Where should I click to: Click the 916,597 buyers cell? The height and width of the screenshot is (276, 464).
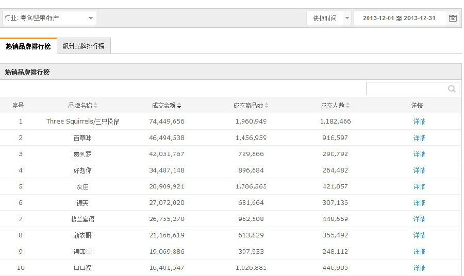coord(335,138)
